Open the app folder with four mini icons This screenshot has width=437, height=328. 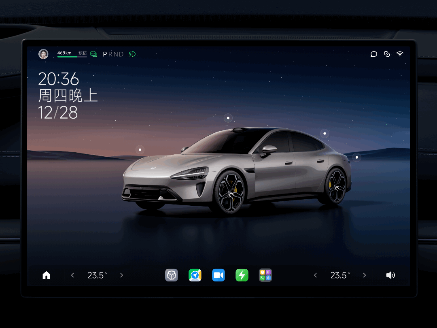click(x=265, y=275)
